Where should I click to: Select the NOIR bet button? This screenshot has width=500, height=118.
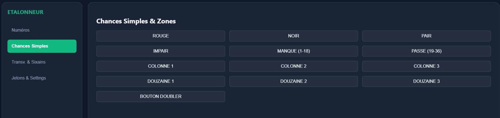point(293,36)
